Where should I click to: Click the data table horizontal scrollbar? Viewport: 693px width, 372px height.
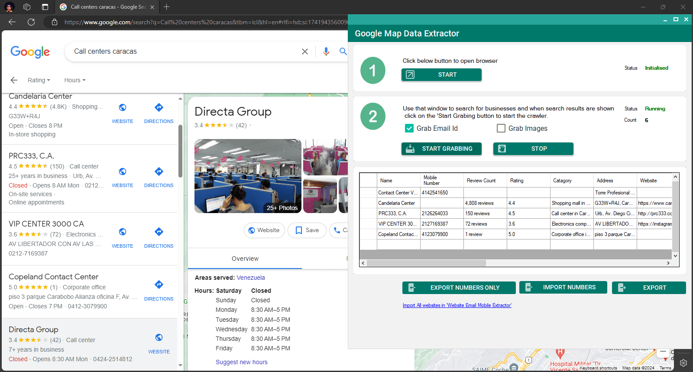[427, 263]
